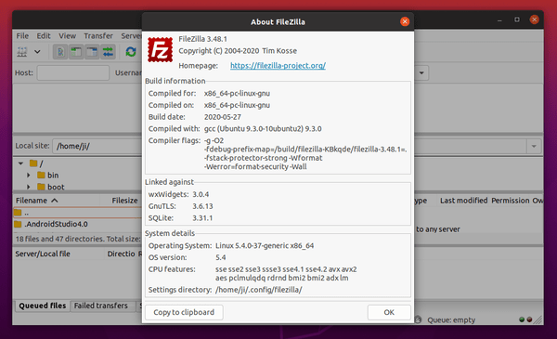Image resolution: width=557 pixels, height=339 pixels.
Task: Click OK in About FileZilla dialog
Action: pos(389,312)
